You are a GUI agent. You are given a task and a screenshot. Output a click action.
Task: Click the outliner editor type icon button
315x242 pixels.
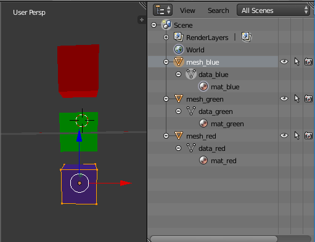coord(163,10)
